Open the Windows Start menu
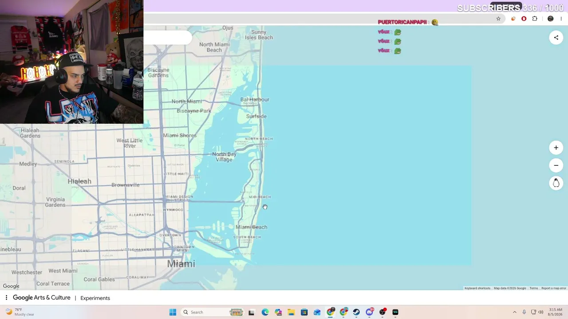Viewport: 568px width, 319px height. [173, 312]
